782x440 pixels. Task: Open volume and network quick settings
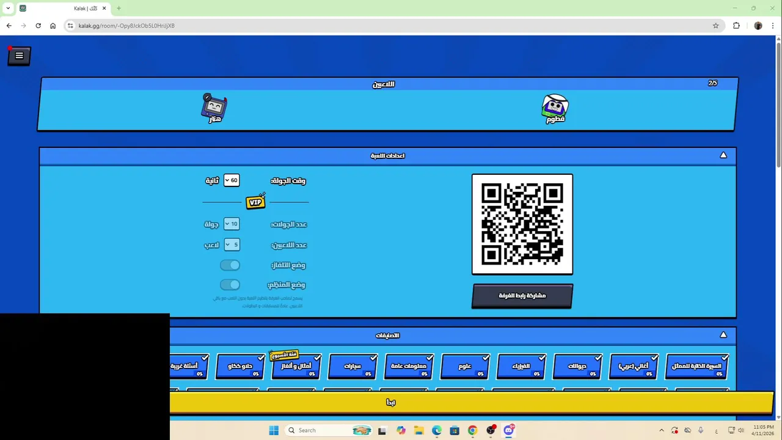[x=737, y=430]
